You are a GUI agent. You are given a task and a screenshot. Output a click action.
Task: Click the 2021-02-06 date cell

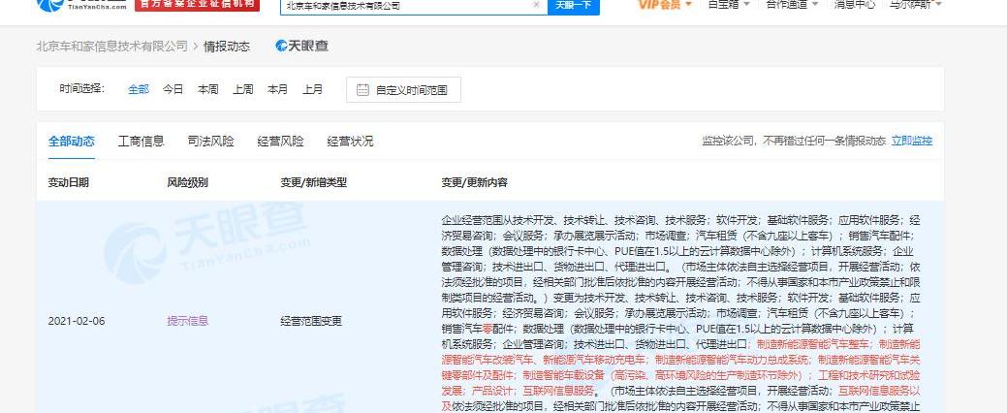click(x=77, y=321)
